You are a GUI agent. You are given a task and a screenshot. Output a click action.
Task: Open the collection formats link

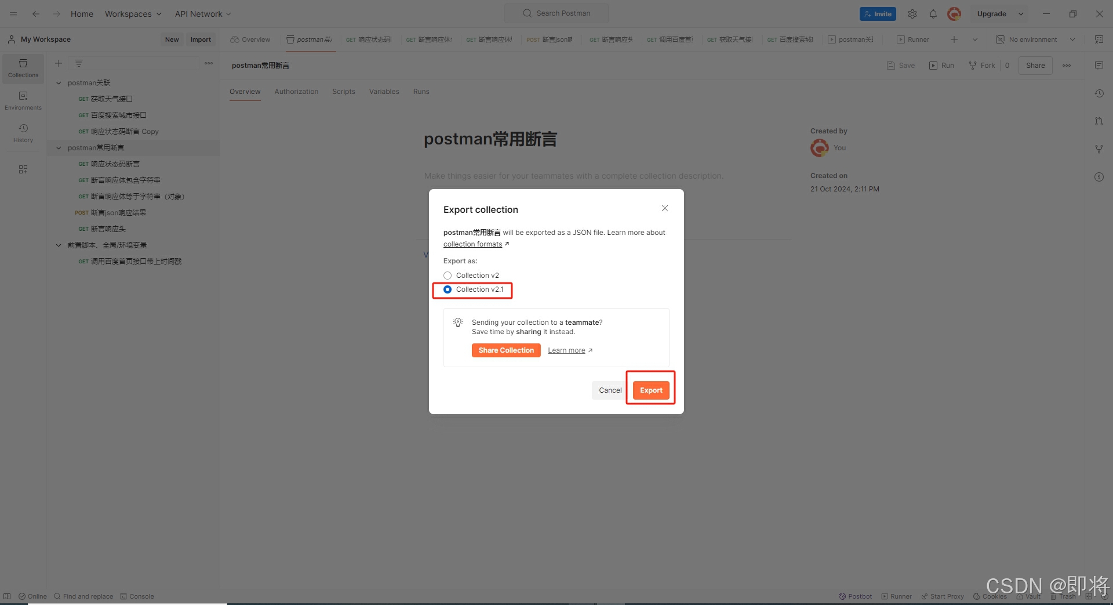point(472,244)
